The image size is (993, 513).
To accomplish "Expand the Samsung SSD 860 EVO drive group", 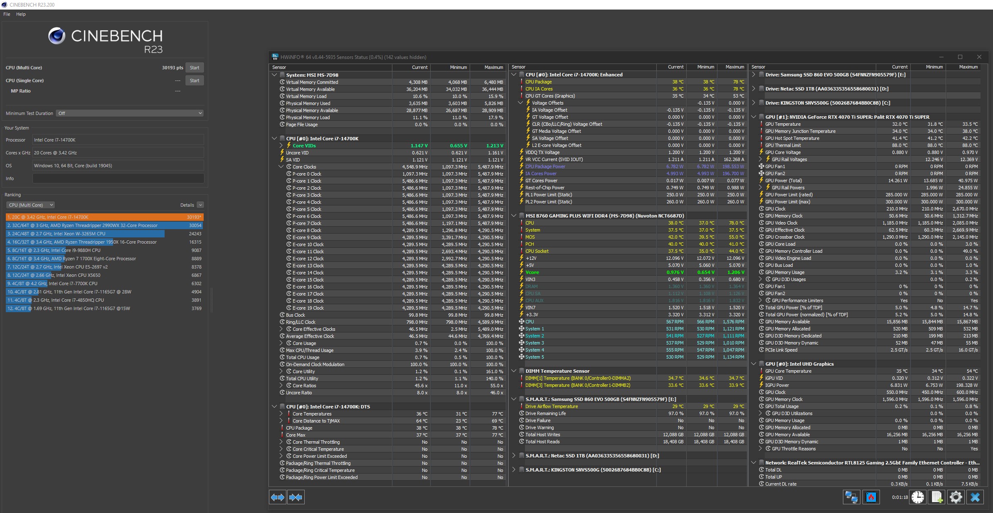I will click(x=754, y=75).
